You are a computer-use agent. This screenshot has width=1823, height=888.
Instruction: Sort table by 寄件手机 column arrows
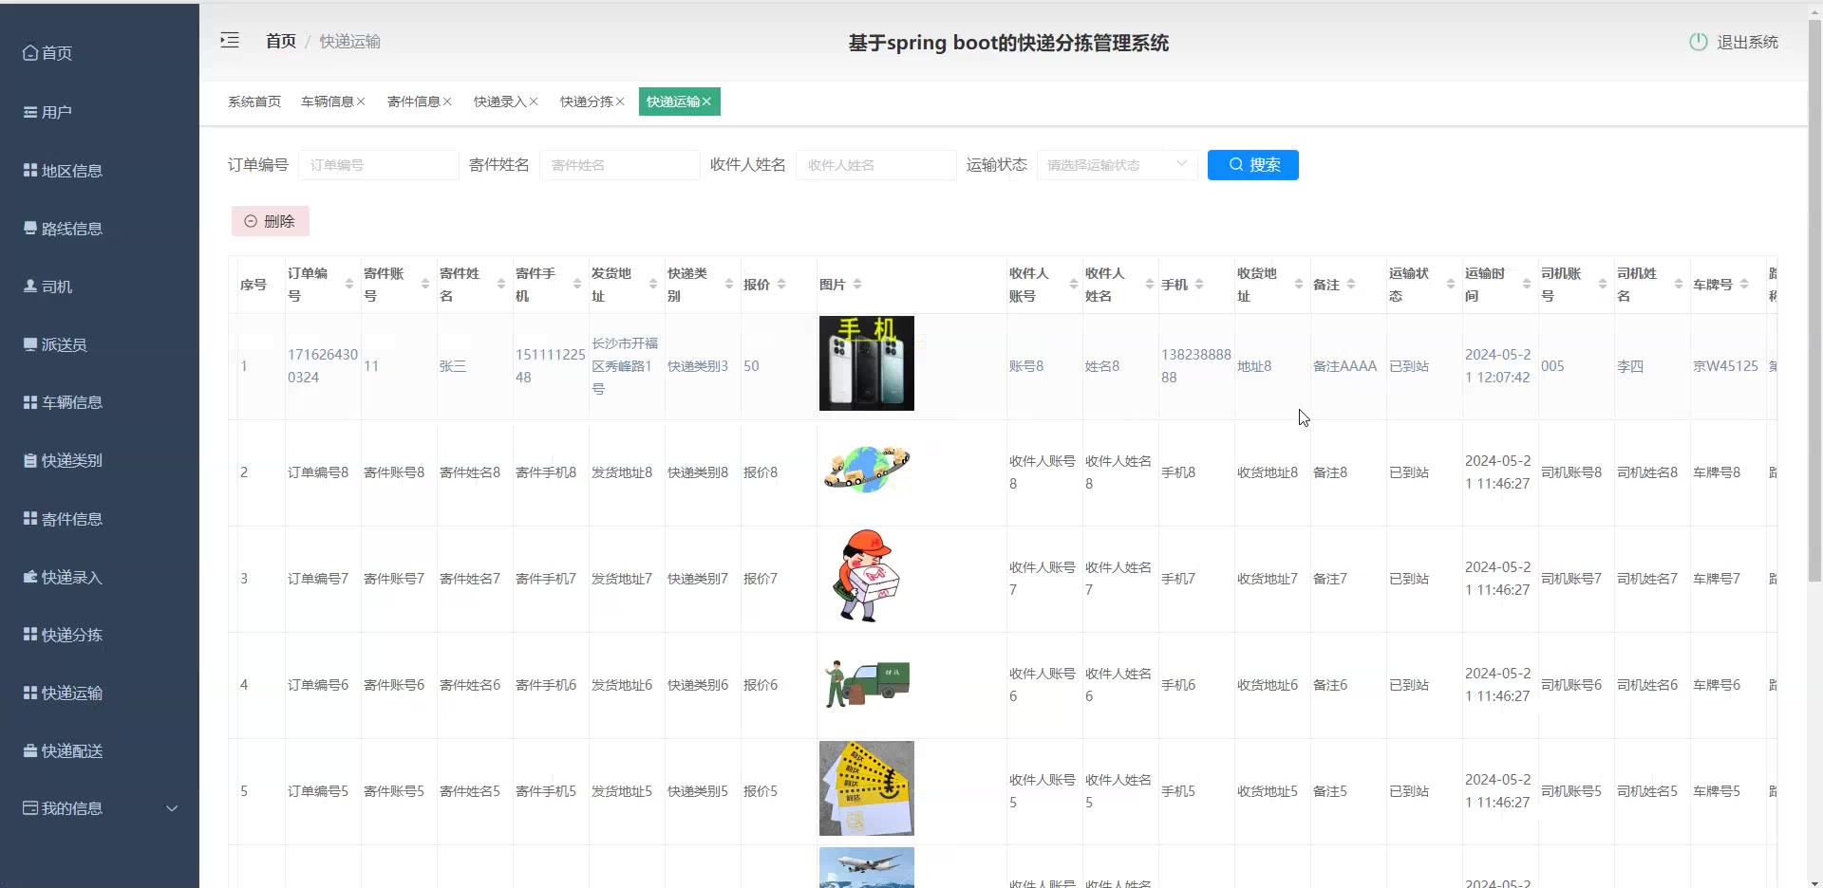click(577, 285)
